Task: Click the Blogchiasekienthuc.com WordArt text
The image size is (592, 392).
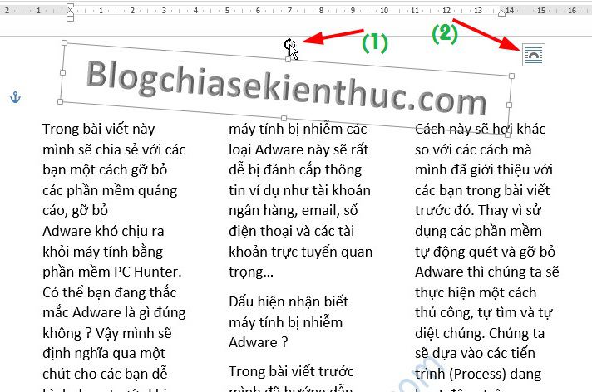Action: pos(286,88)
